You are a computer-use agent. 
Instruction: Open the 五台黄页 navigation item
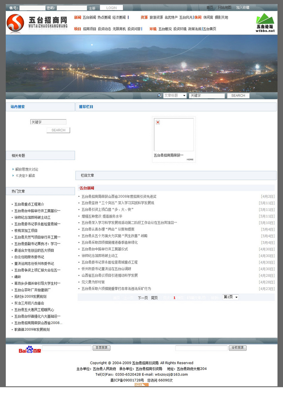coord(209,29)
